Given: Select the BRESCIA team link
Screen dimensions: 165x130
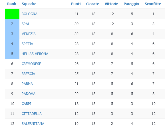Looking at the screenshot, I should tap(28, 74).
